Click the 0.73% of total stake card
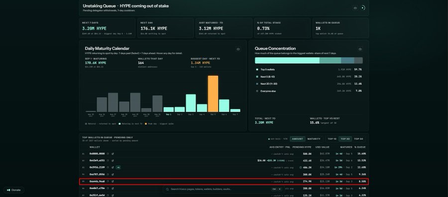This screenshot has height=197, width=448. 282,28
